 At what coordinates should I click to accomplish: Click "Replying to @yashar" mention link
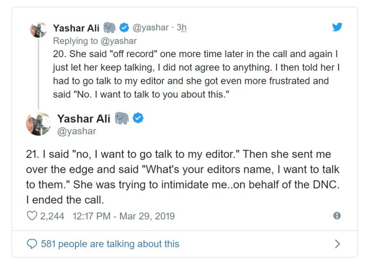coord(95,40)
